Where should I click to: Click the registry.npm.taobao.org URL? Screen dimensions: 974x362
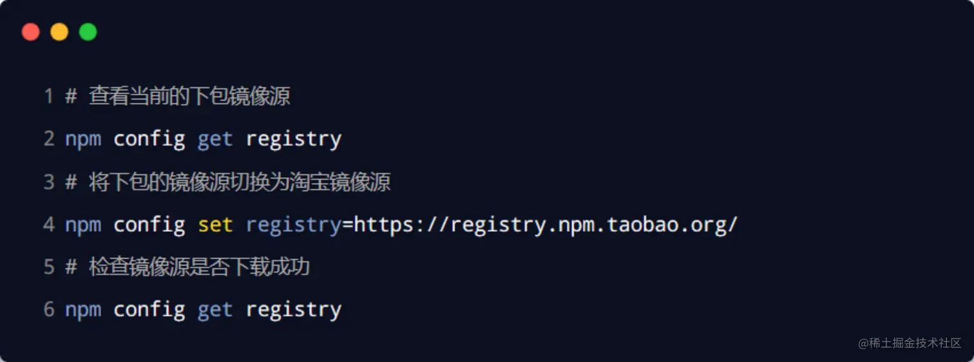point(546,225)
